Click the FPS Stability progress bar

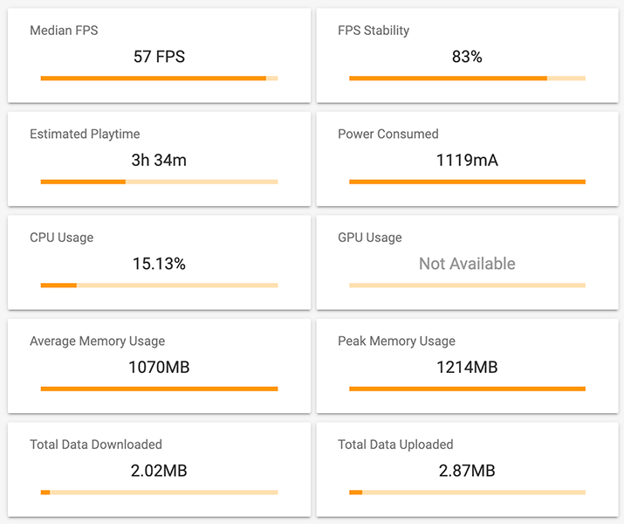click(x=467, y=79)
